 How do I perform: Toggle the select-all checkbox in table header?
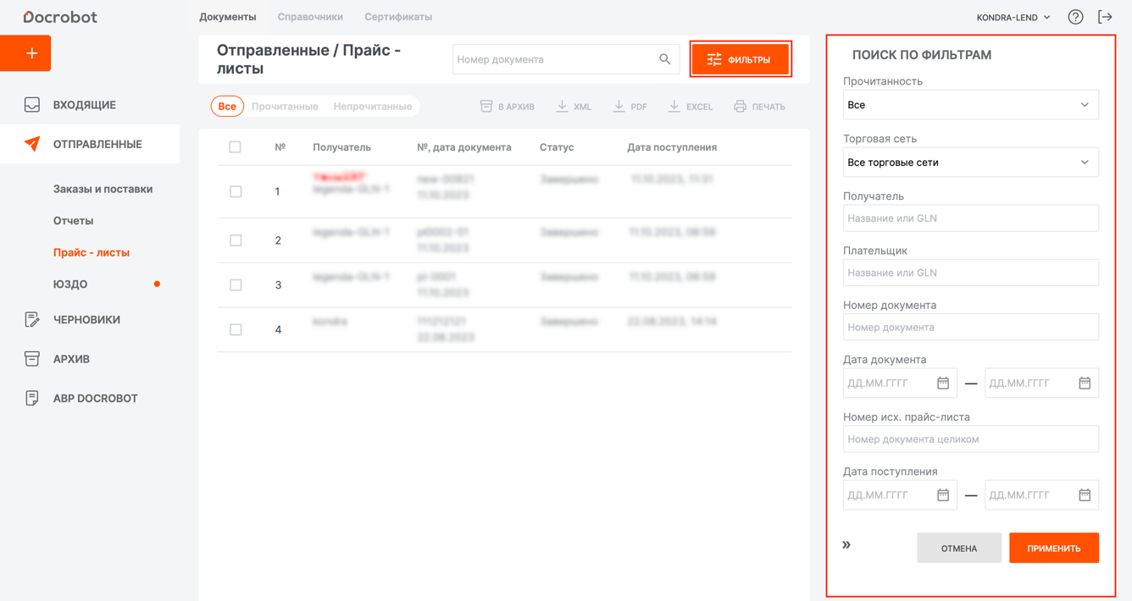(236, 147)
